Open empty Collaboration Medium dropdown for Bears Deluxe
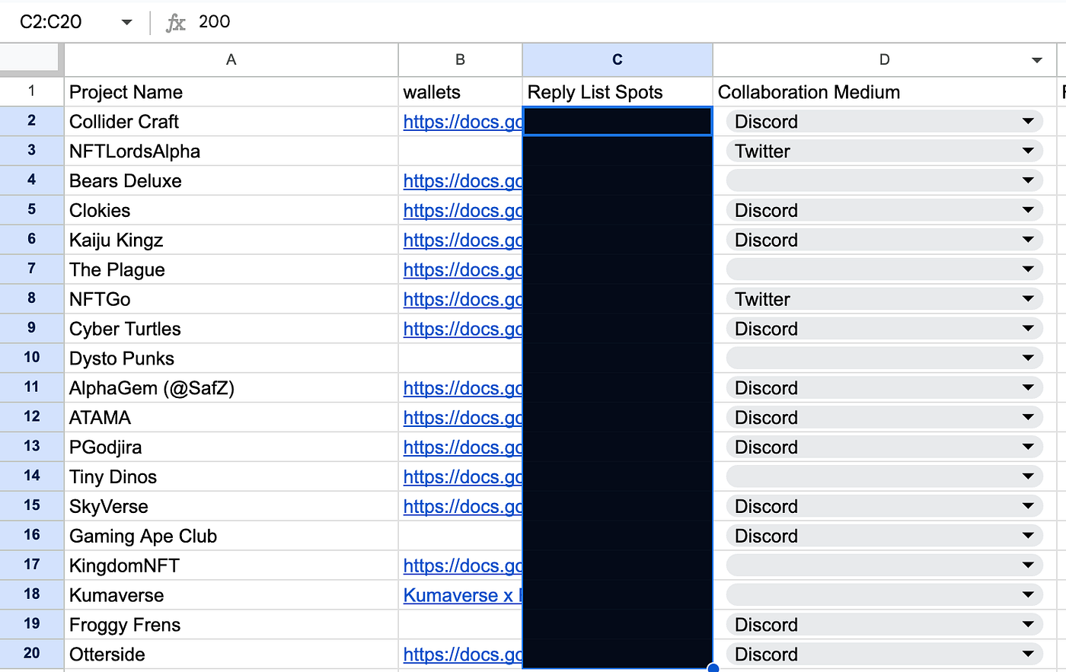This screenshot has width=1066, height=672. pyautogui.click(x=1028, y=180)
